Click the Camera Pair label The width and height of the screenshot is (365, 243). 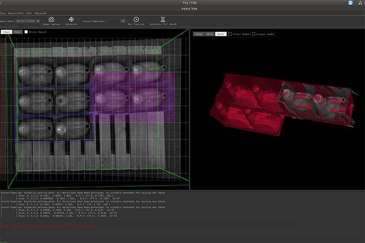click(x=7, y=21)
